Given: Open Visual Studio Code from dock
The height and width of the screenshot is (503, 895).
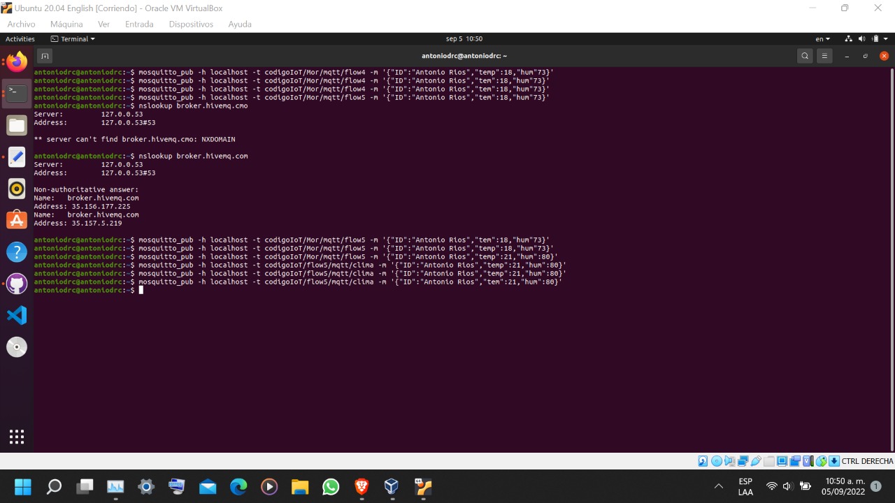Looking at the screenshot, I should coord(17,315).
